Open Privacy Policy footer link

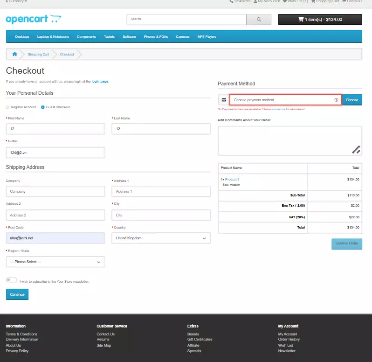tap(17, 351)
